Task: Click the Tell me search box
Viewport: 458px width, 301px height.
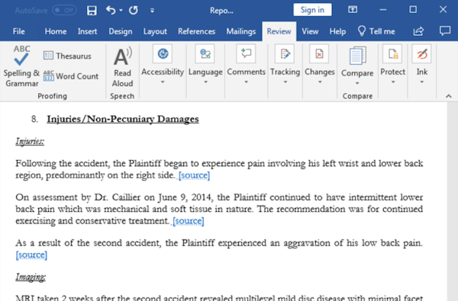Action: [376, 31]
